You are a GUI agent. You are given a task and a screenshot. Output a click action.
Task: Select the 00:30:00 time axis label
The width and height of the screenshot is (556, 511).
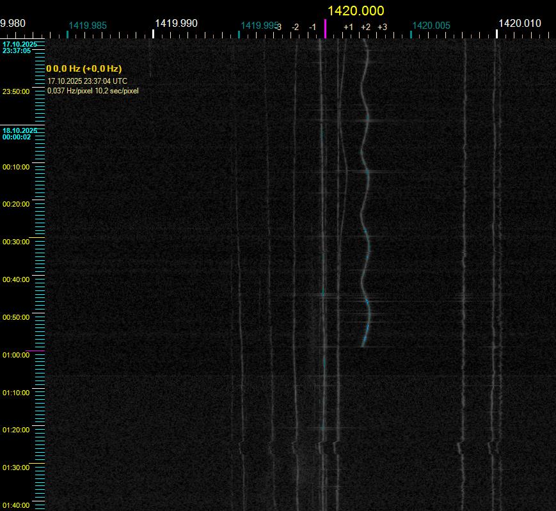[16, 242]
